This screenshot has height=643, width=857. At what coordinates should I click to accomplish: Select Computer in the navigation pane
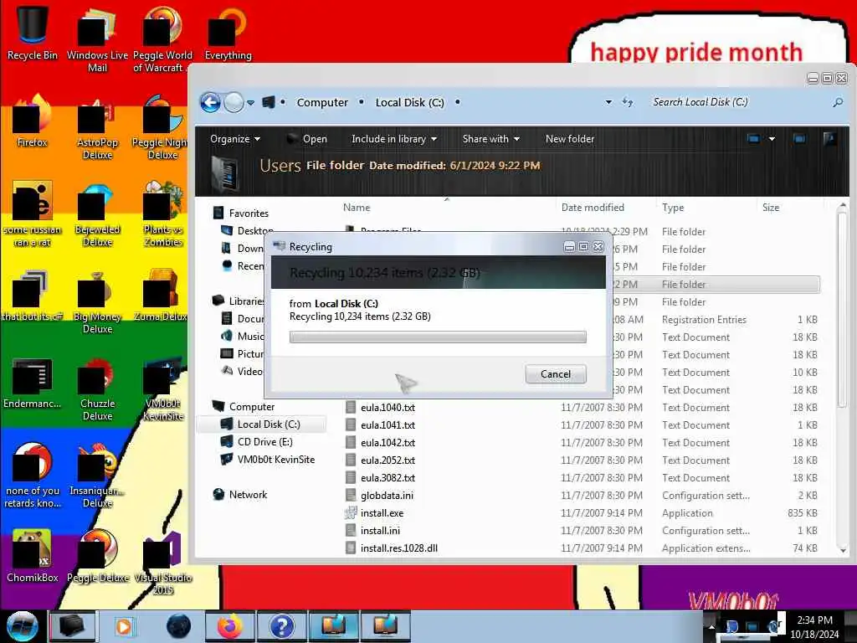tap(251, 407)
